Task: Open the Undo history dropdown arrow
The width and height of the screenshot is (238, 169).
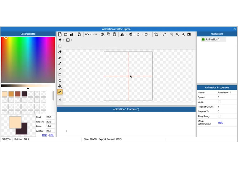Action: (91, 34)
